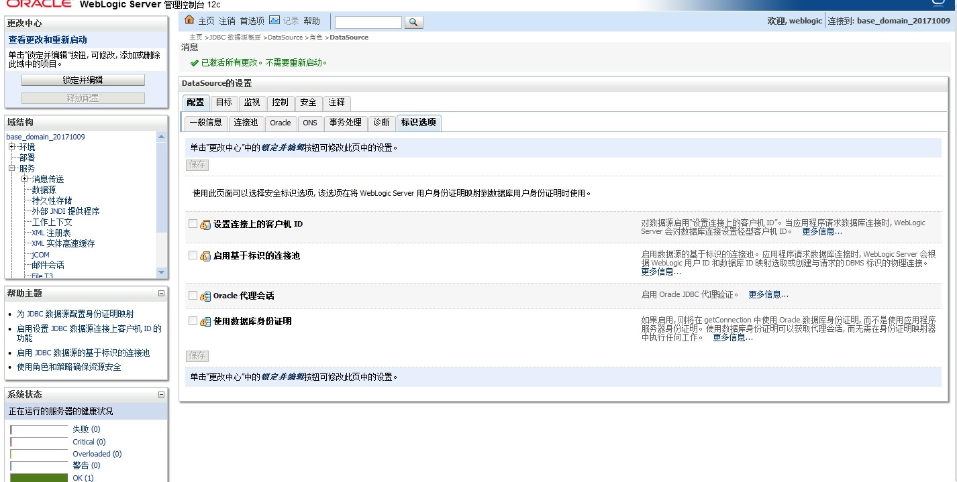Click the domain tree scrollbar down arrow

pos(161,272)
